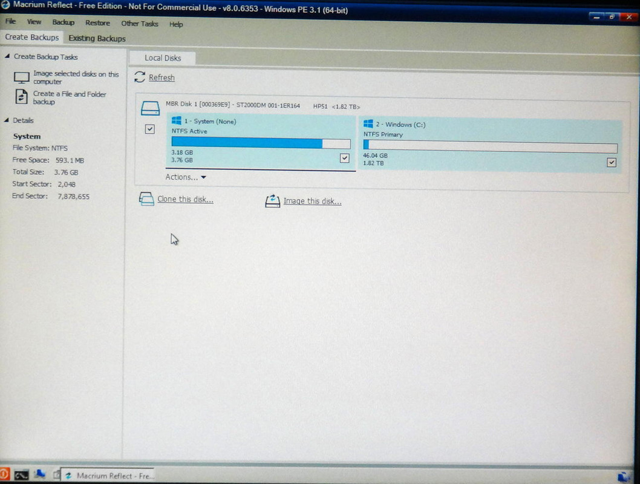Image resolution: width=640 pixels, height=484 pixels.
Task: Open the File menu
Action: pos(10,21)
